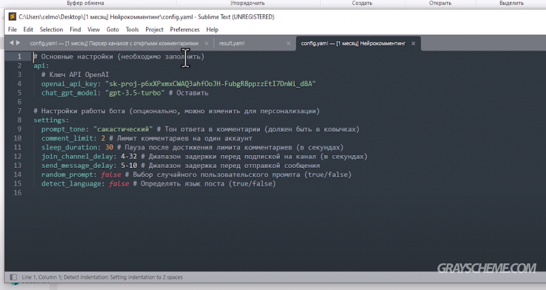Open the File menu

12,29
